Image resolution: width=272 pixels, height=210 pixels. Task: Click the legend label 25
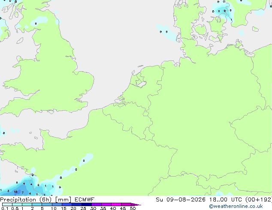pyautogui.click(x=83, y=208)
